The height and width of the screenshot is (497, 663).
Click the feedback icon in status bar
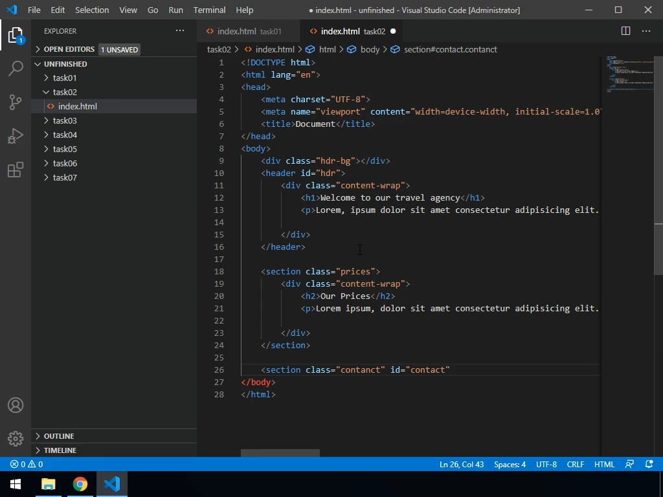tap(629, 464)
